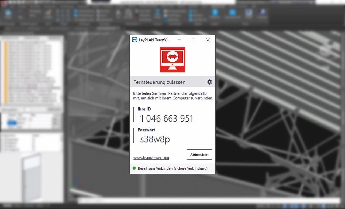Viewport: 345px width, 209px height.
Task: Click the Passwort label
Action: pos(146,130)
